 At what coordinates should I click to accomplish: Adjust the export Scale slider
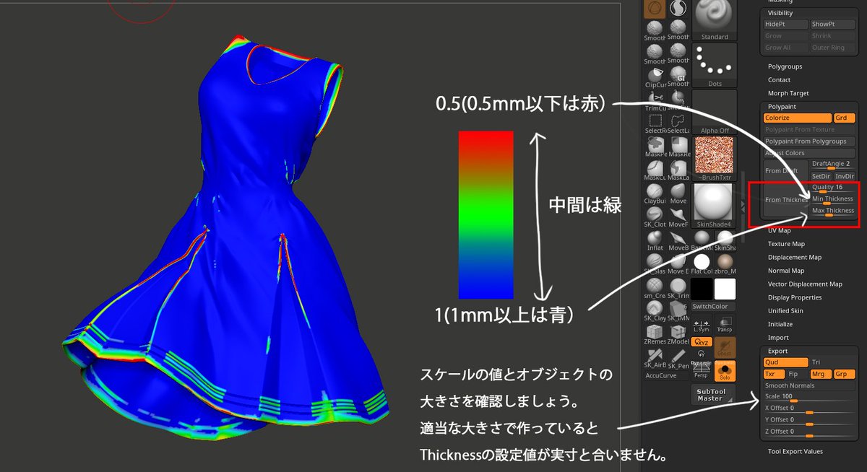(810, 397)
